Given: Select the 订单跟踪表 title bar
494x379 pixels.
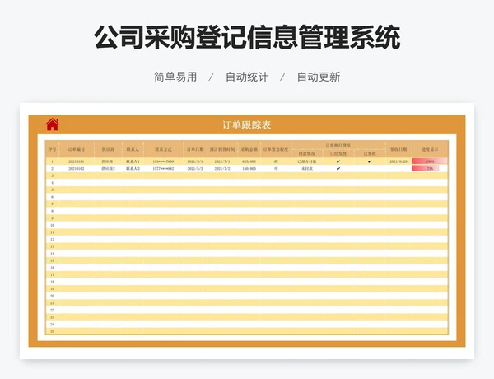Looking at the screenshot, I should (x=247, y=125).
